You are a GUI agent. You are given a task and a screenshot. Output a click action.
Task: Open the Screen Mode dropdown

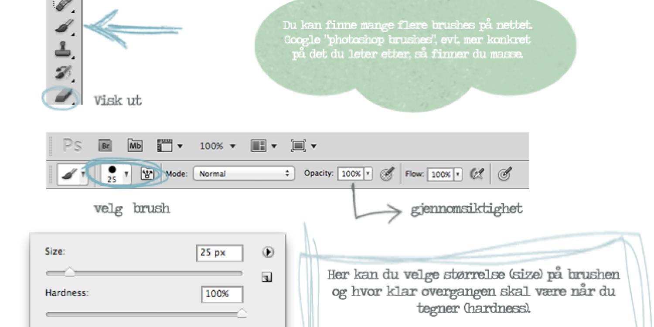303,146
